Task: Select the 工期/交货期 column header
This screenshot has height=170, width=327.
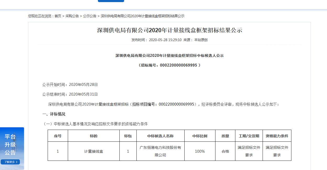Action: (x=249, y=136)
